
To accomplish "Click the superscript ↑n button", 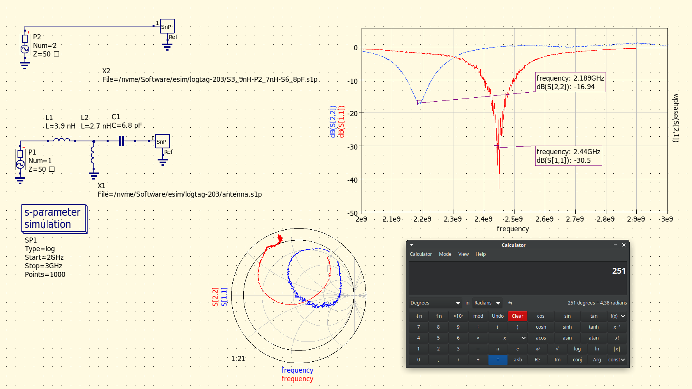I will click(x=439, y=316).
